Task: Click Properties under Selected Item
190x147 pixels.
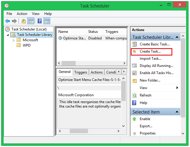Action: coord(148,133)
